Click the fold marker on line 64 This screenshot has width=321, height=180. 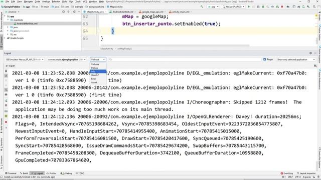99,31
